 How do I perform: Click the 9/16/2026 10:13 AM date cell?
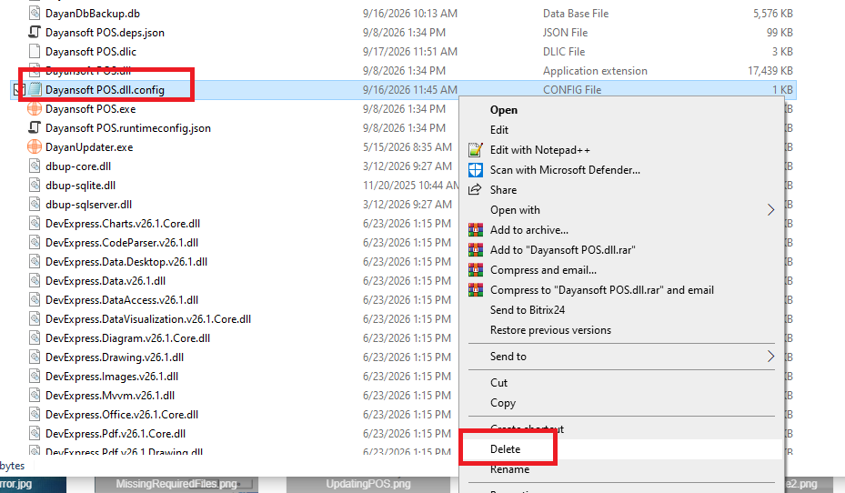click(409, 14)
